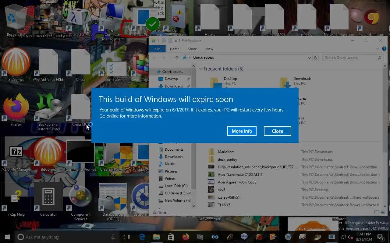Click More info in the expiry dialog

click(242, 131)
